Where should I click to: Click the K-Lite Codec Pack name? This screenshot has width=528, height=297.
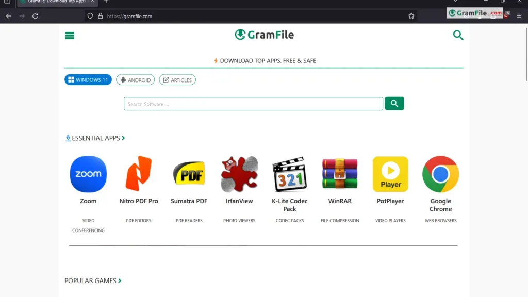click(290, 205)
